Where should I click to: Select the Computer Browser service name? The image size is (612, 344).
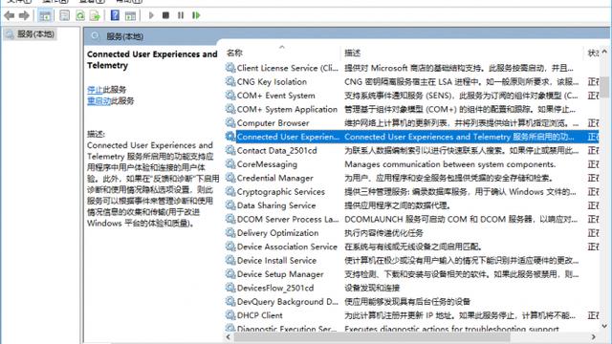(x=273, y=123)
